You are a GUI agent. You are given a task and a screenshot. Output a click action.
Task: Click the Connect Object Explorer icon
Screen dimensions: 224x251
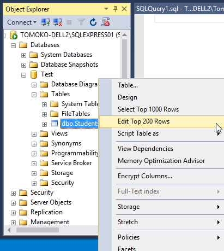tap(45, 22)
